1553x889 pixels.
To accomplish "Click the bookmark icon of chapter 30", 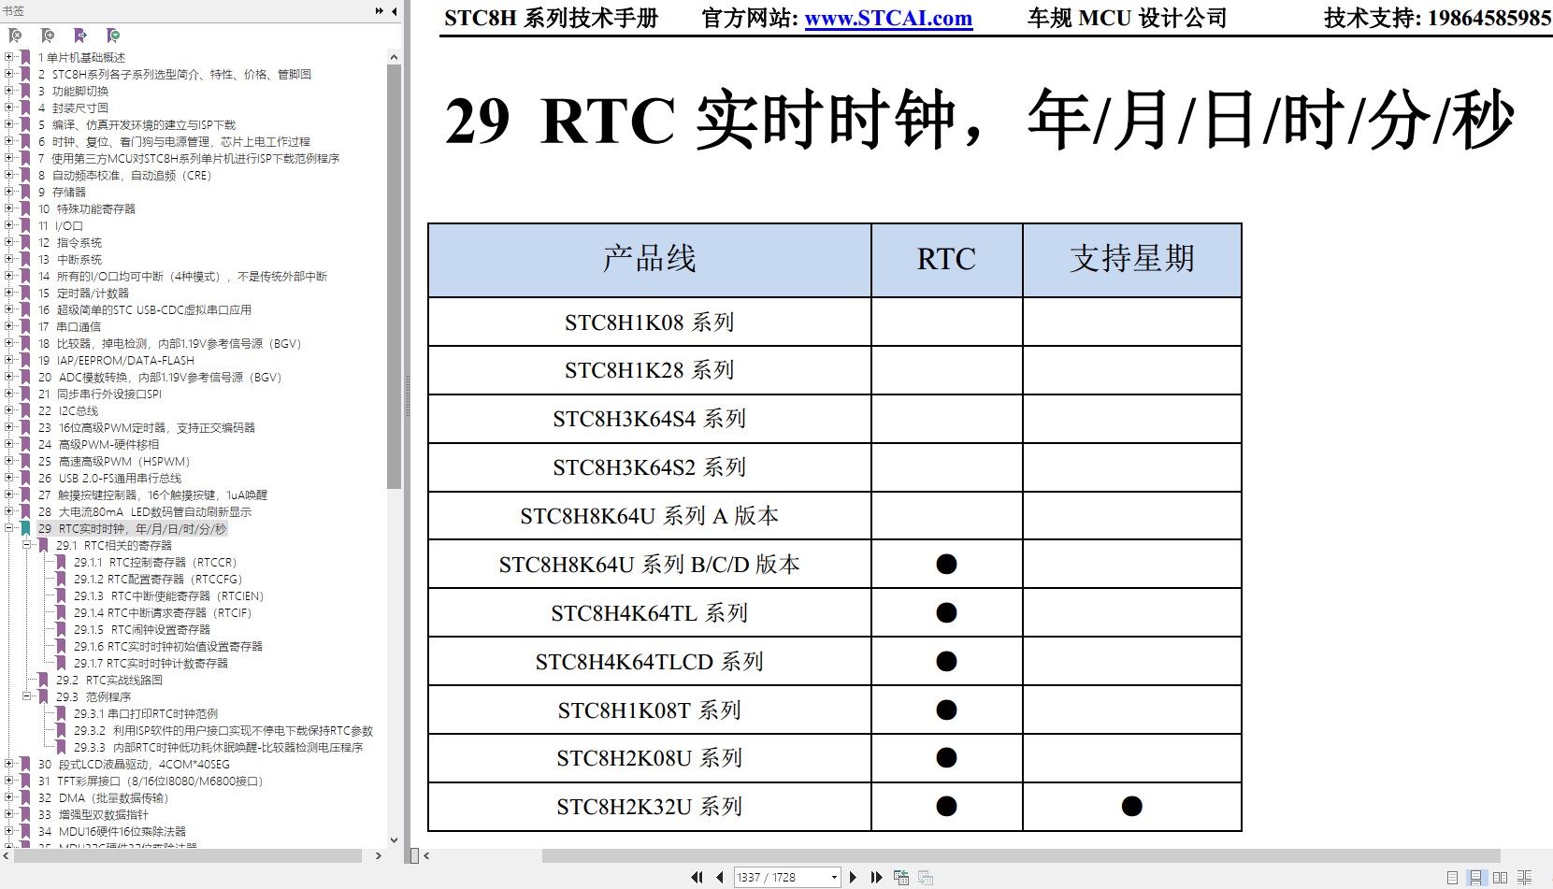I will 26,765.
